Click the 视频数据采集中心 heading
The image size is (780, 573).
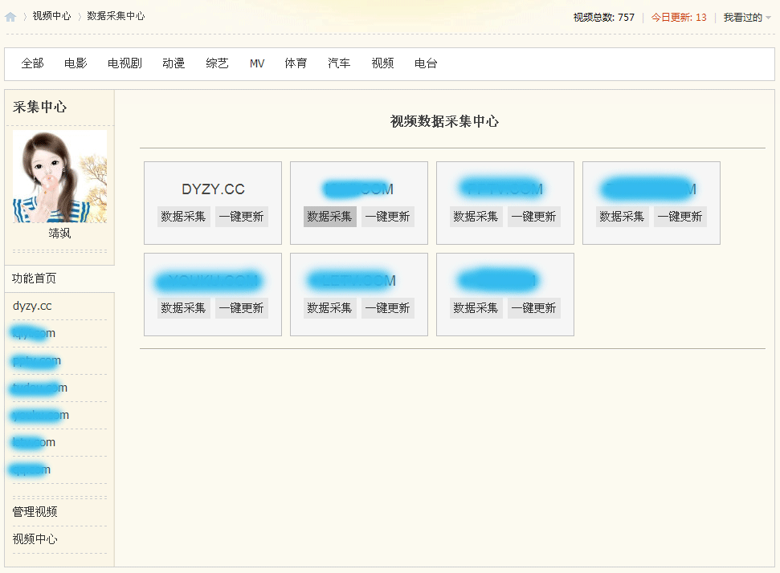444,121
